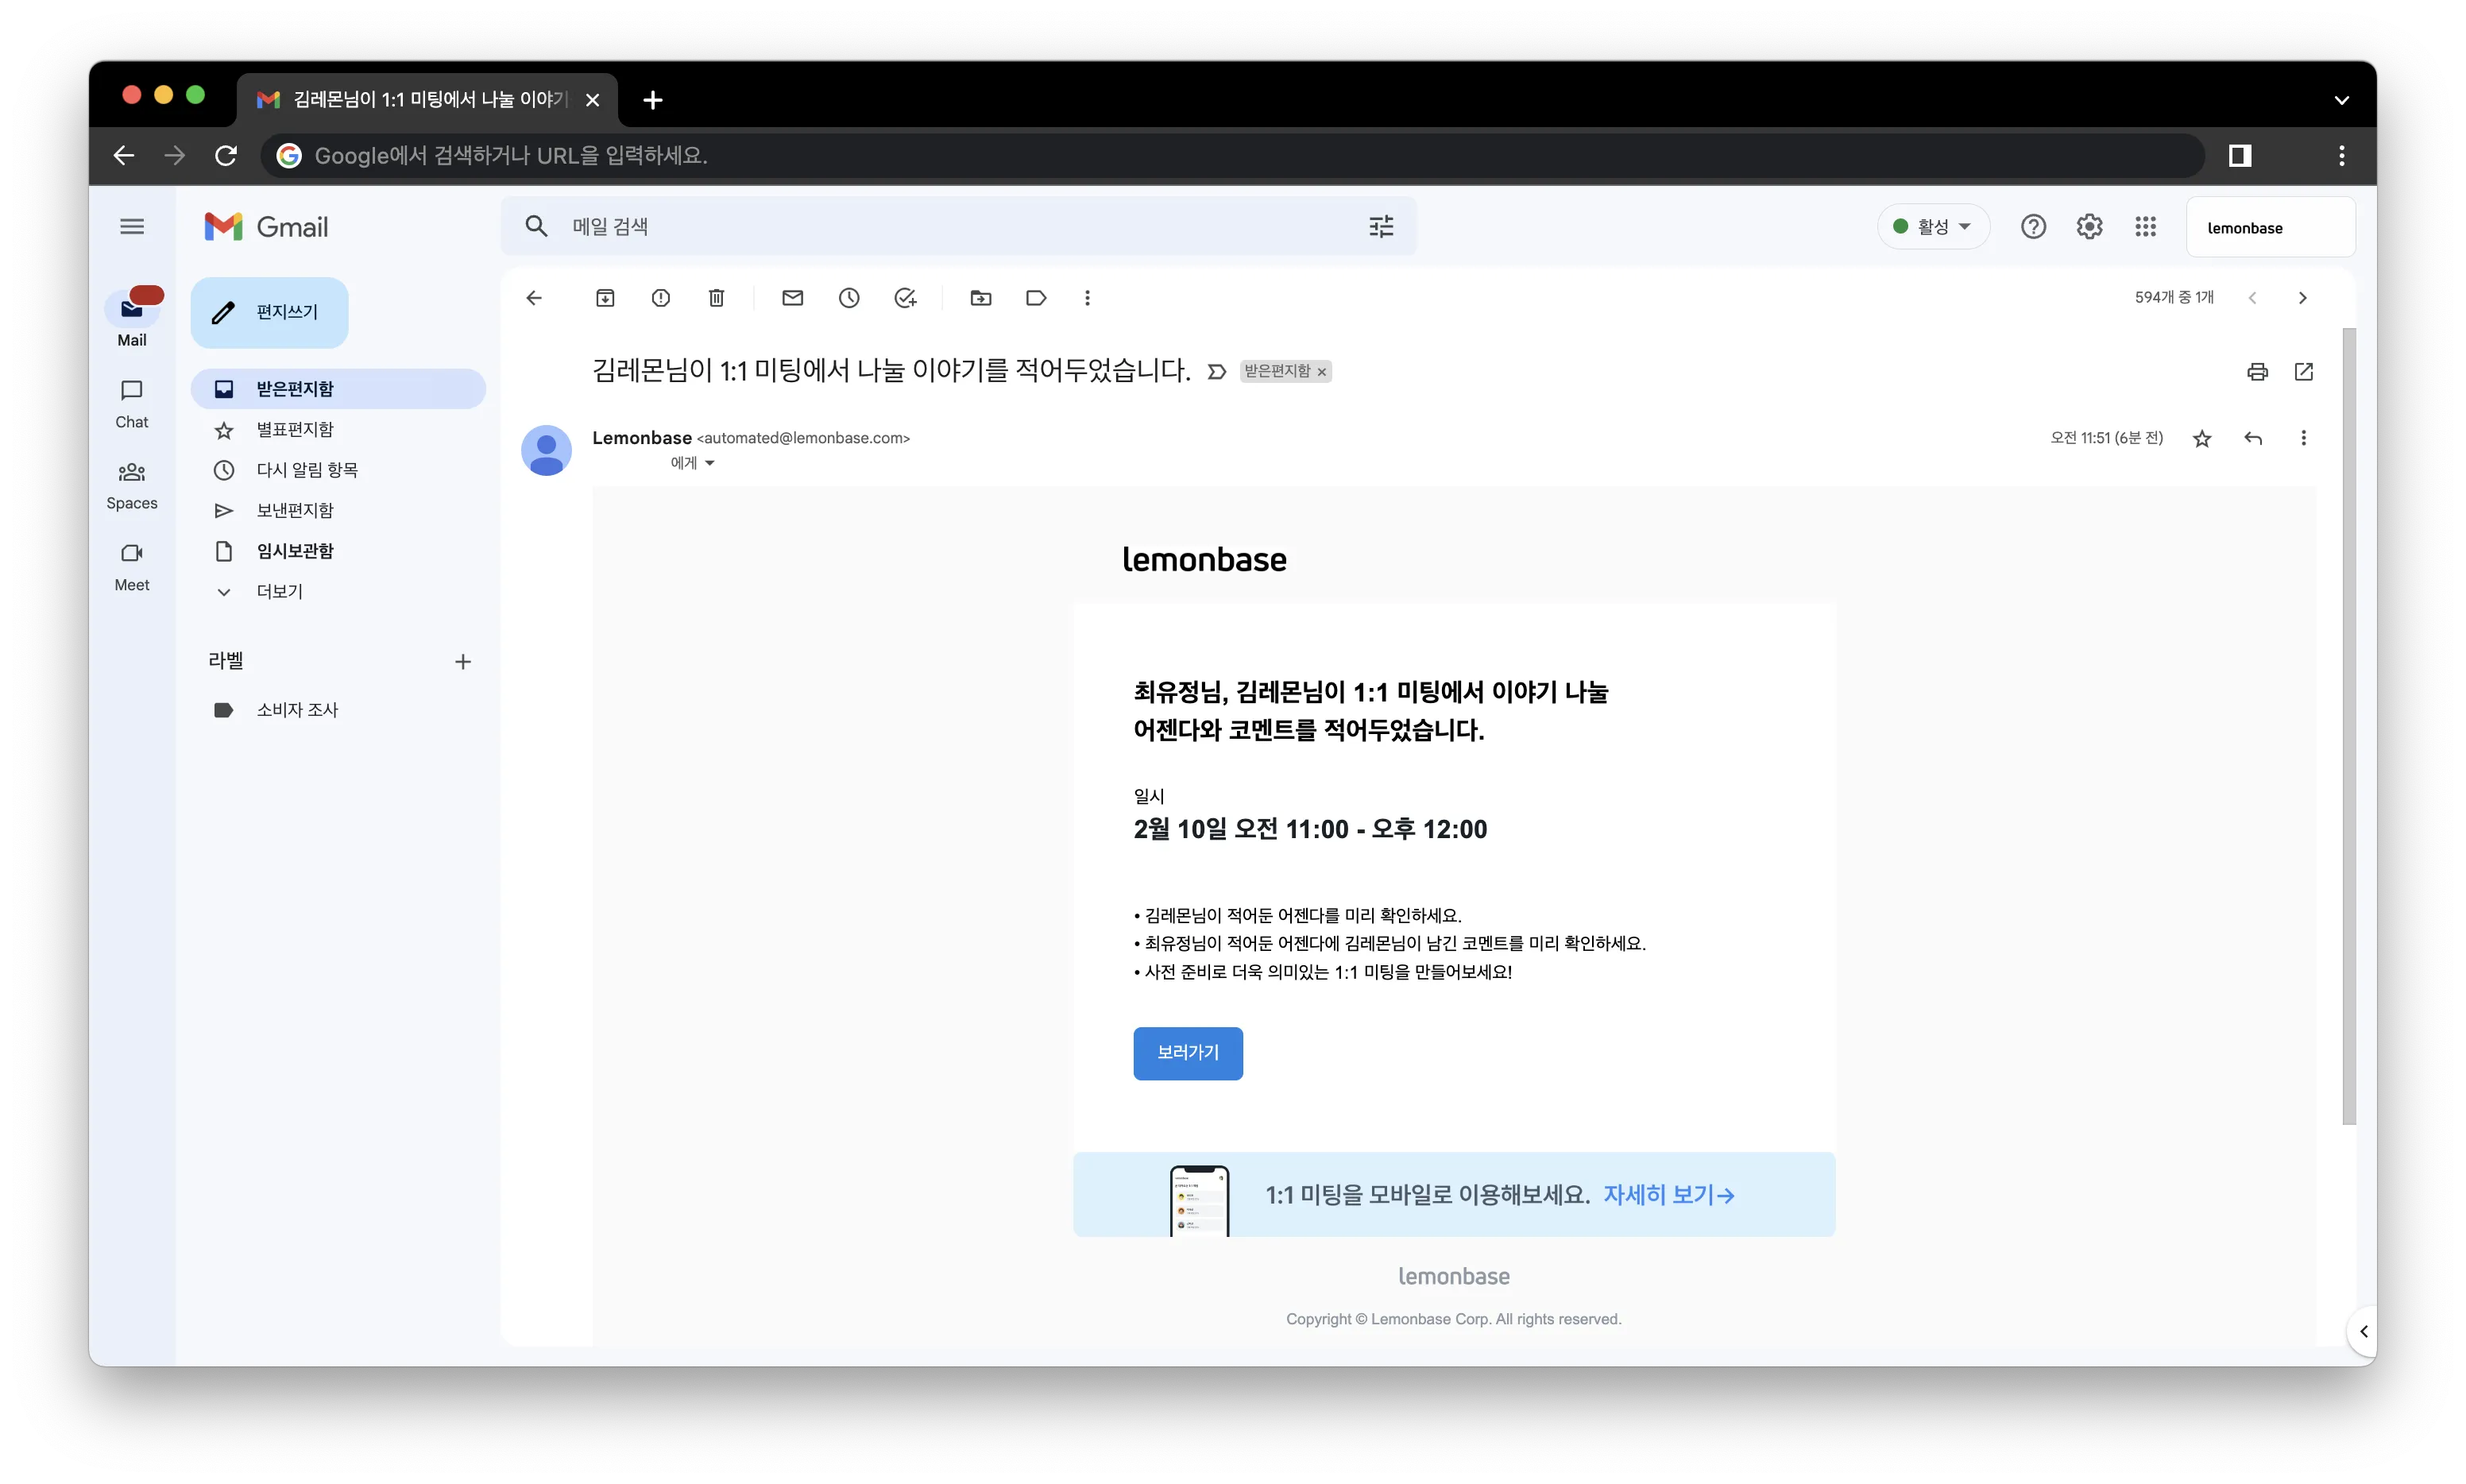Add the email to Tasks
This screenshot has width=2466, height=1484.
pos(905,298)
